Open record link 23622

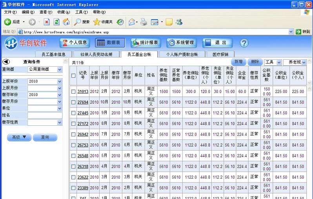coord(83,177)
